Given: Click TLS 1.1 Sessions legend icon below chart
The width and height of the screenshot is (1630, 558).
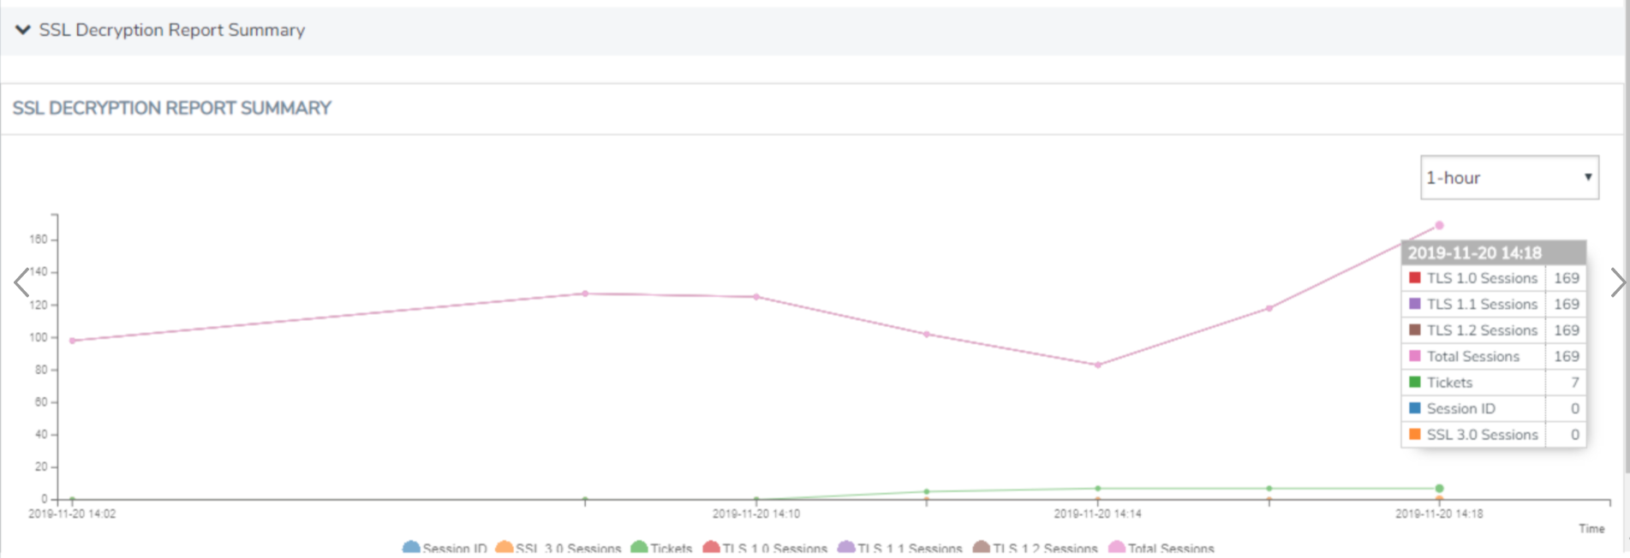Looking at the screenshot, I should tap(846, 548).
